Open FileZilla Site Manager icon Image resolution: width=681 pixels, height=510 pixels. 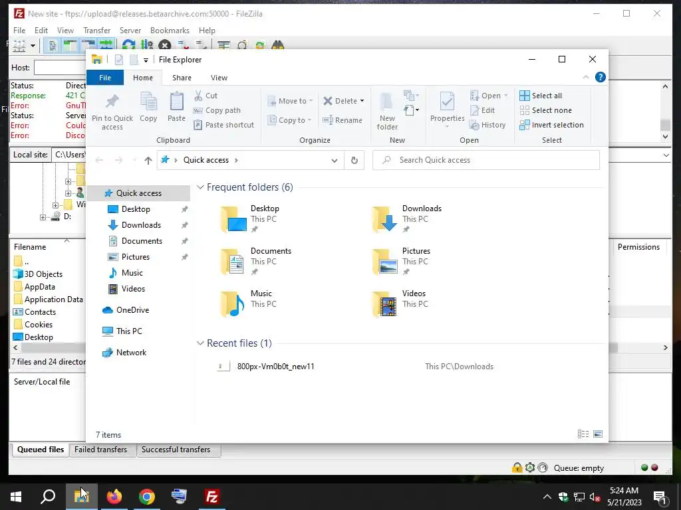pyautogui.click(x=19, y=45)
